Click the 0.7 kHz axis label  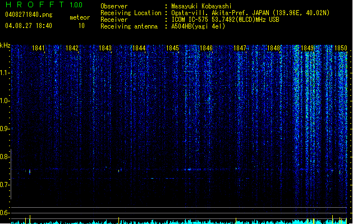point(4,185)
